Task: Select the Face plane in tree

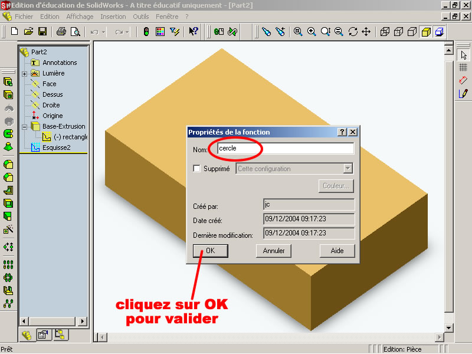Action: click(50, 84)
